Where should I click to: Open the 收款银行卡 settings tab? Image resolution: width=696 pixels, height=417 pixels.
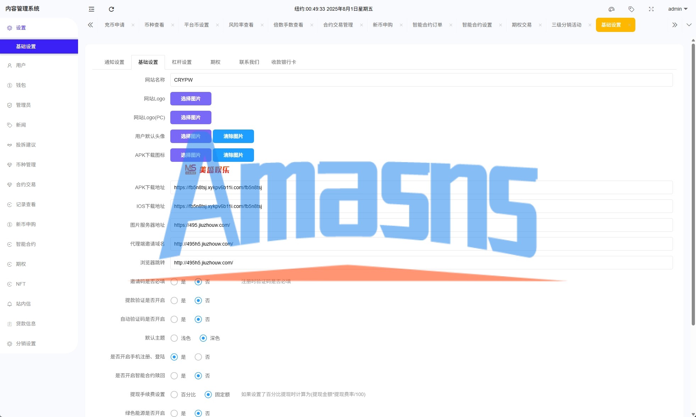pyautogui.click(x=284, y=62)
